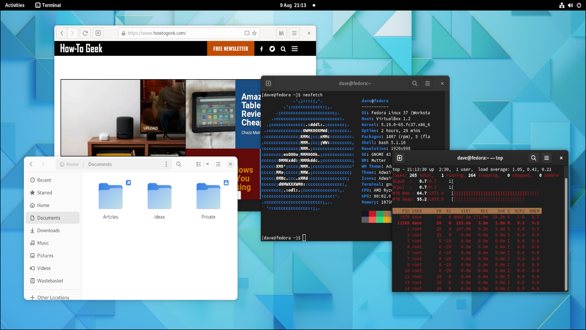Screen dimensions: 586x330
Task: Click the power icon in the top bar
Action: (579, 5)
